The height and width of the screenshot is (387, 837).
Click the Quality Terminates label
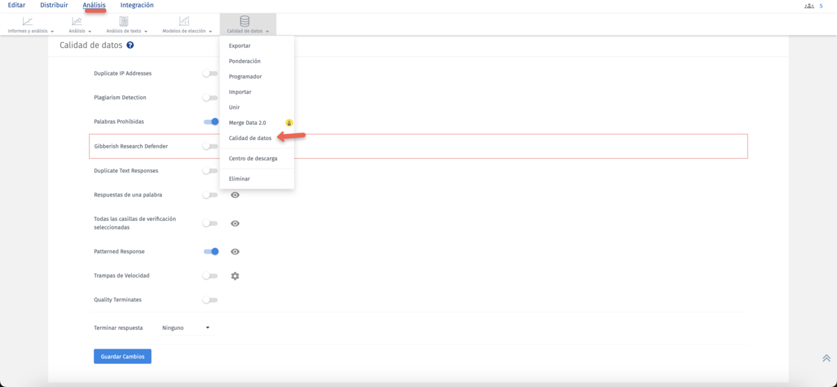click(118, 300)
